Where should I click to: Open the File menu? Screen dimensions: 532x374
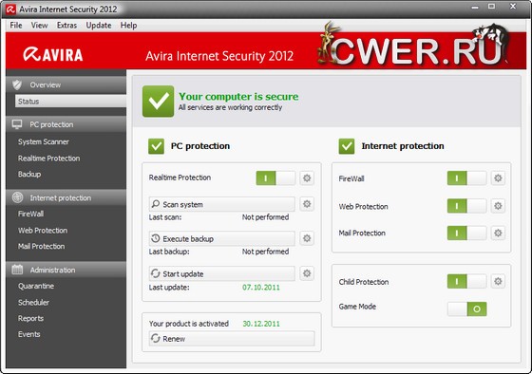click(x=16, y=26)
